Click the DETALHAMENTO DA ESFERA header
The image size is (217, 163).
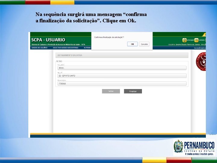point(122,55)
